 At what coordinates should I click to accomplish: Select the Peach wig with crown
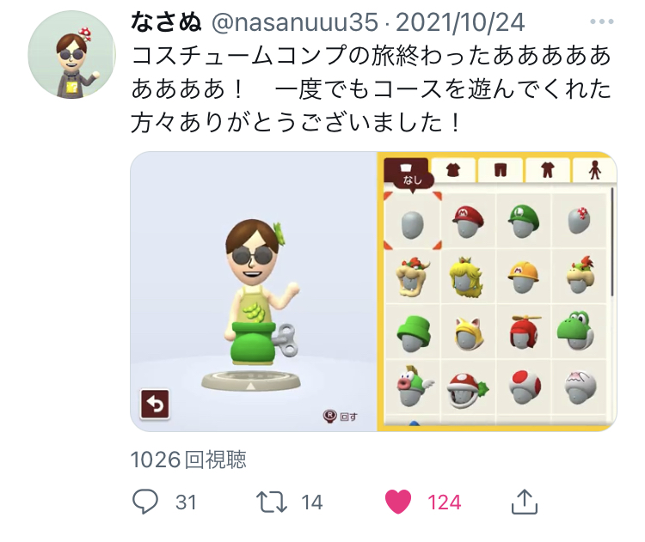click(468, 277)
